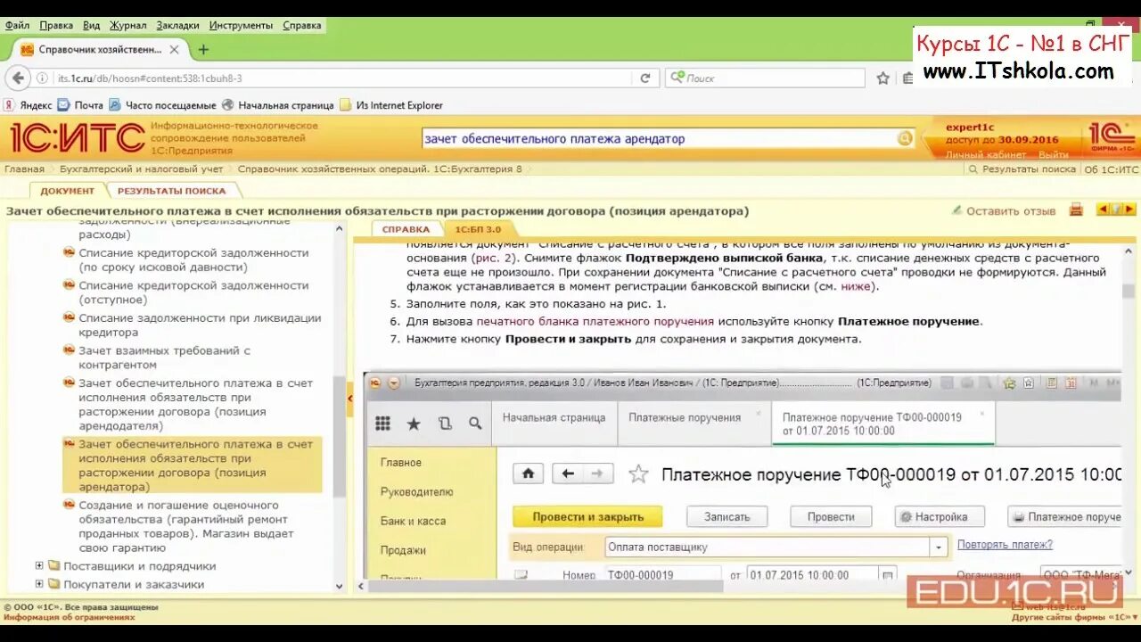Image resolution: width=1141 pixels, height=642 pixels.
Task: Select Банк и касса in 1C sidebar
Action: (x=413, y=521)
